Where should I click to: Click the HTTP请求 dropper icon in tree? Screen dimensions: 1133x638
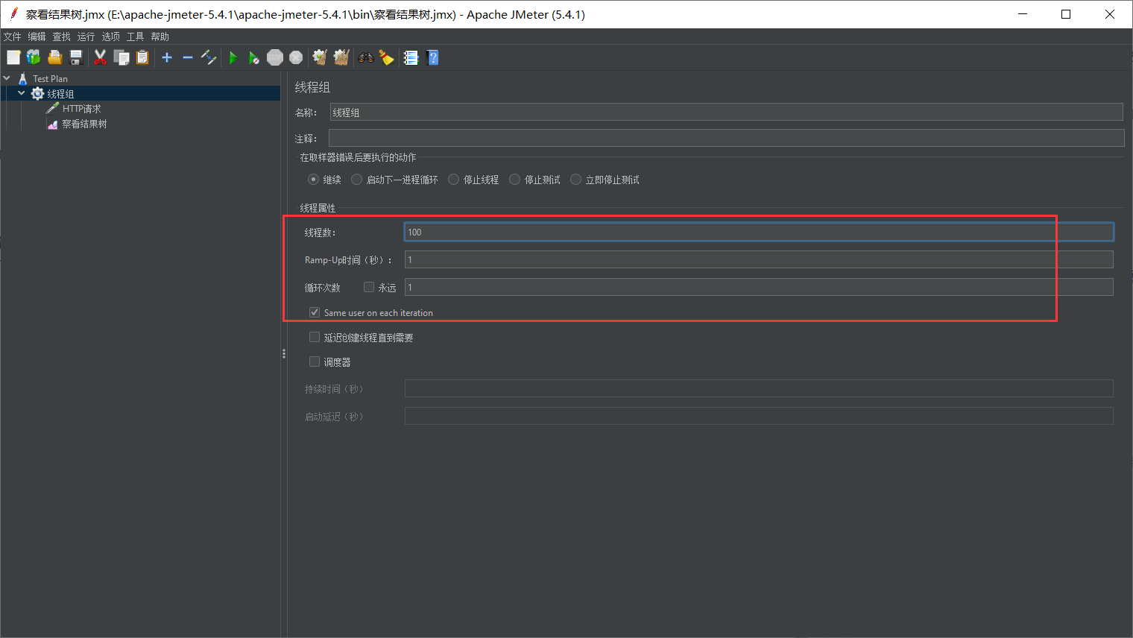pyautogui.click(x=52, y=108)
